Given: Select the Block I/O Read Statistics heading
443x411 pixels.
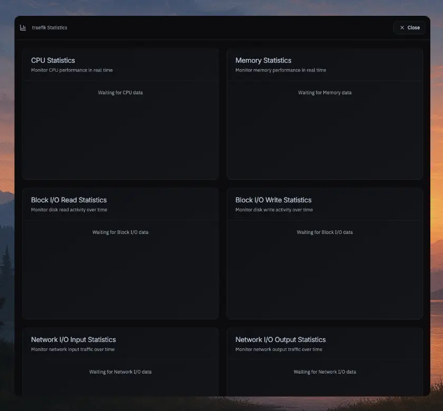Looking at the screenshot, I should pyautogui.click(x=69, y=200).
